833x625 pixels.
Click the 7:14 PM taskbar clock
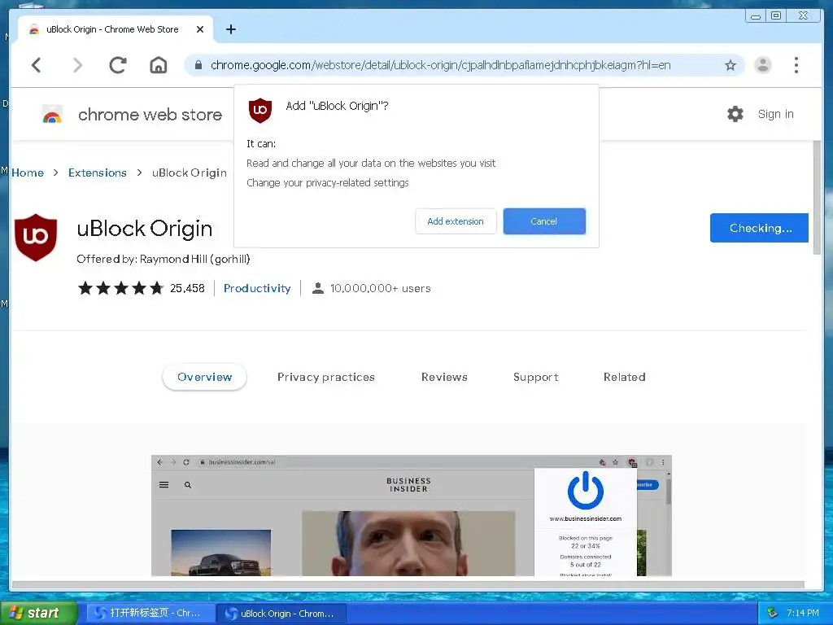click(803, 613)
